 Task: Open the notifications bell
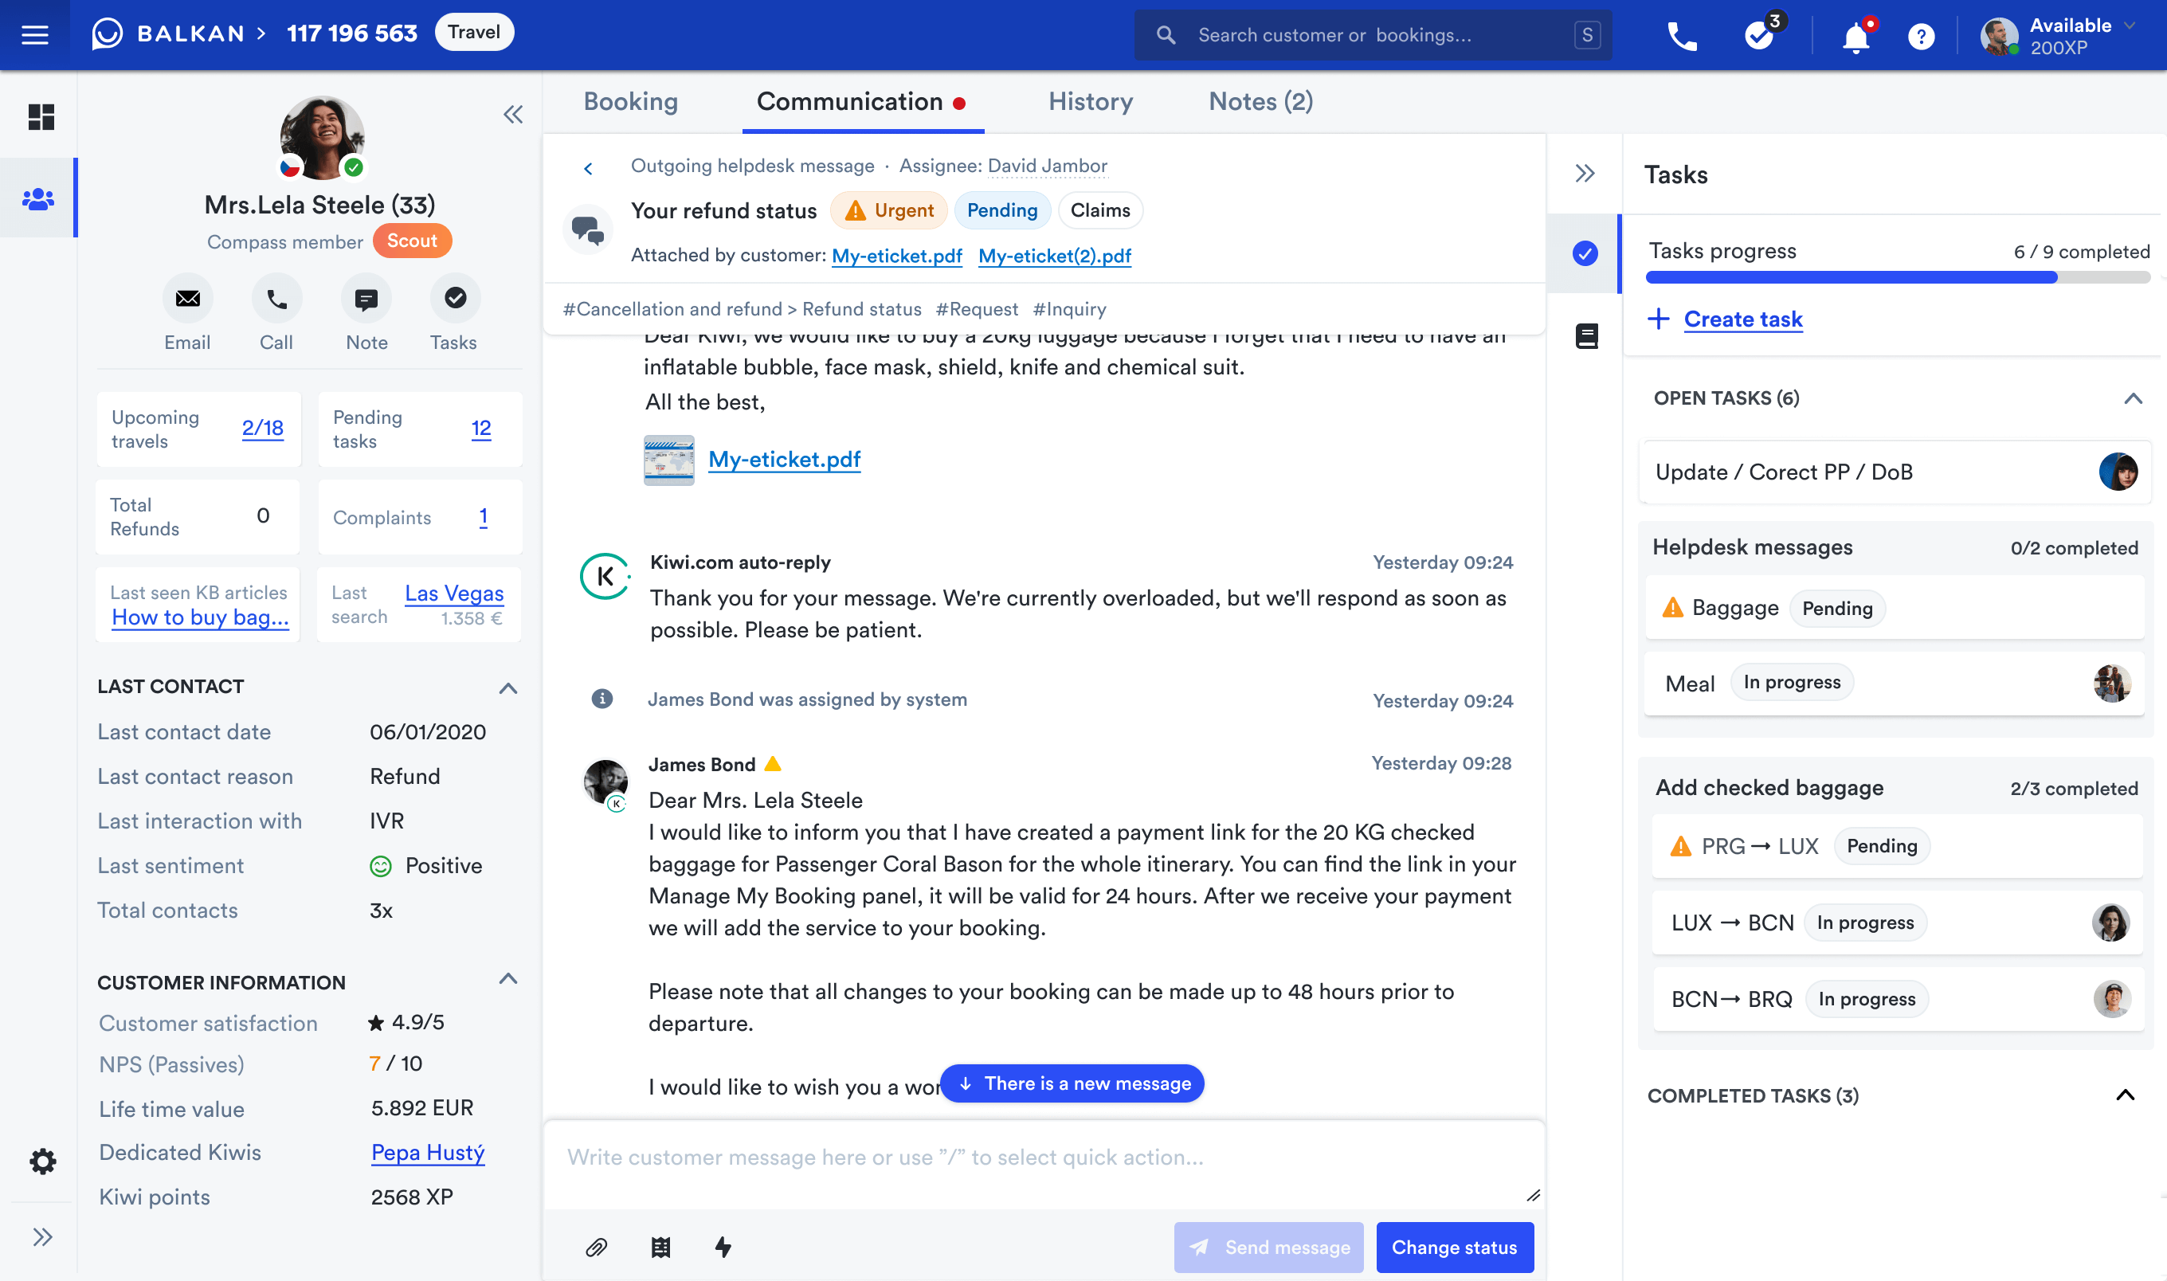point(1855,37)
